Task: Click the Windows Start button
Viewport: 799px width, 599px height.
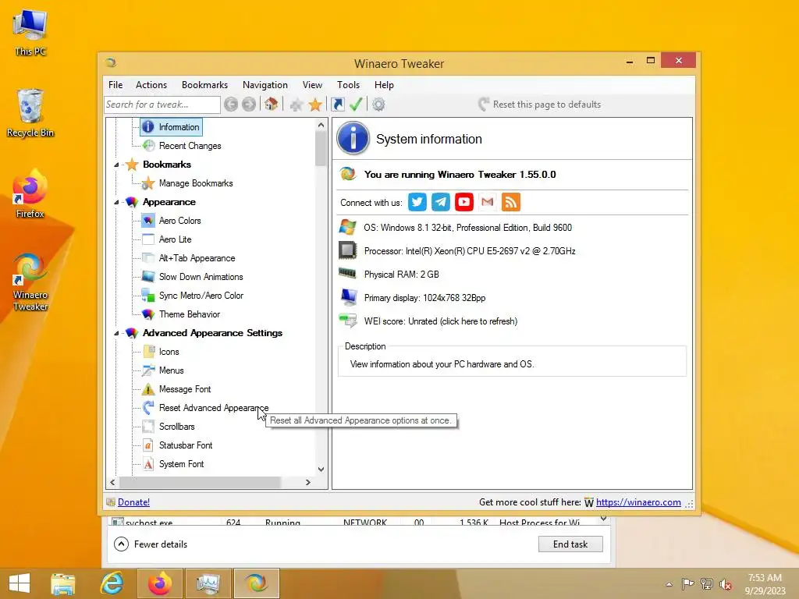Action: tap(20, 583)
